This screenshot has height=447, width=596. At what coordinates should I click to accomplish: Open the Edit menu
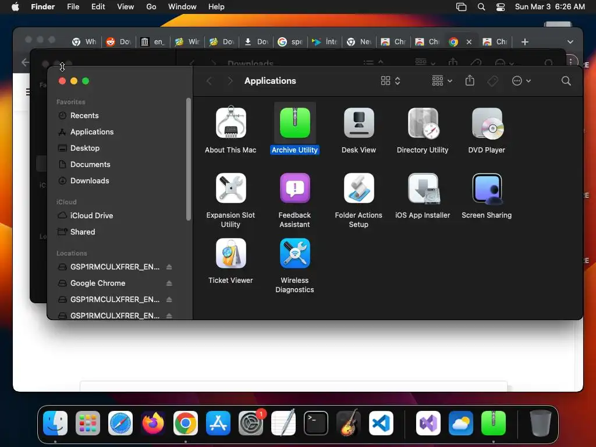(x=98, y=6)
